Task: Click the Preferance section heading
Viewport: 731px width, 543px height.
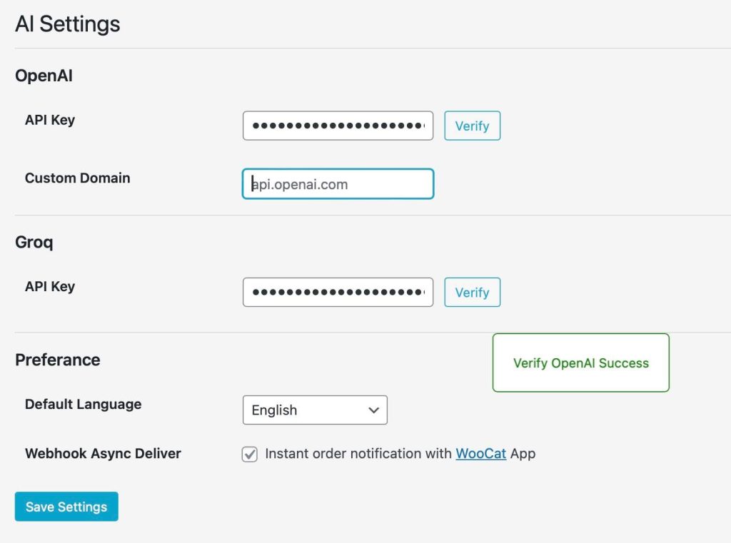Action: tap(57, 360)
